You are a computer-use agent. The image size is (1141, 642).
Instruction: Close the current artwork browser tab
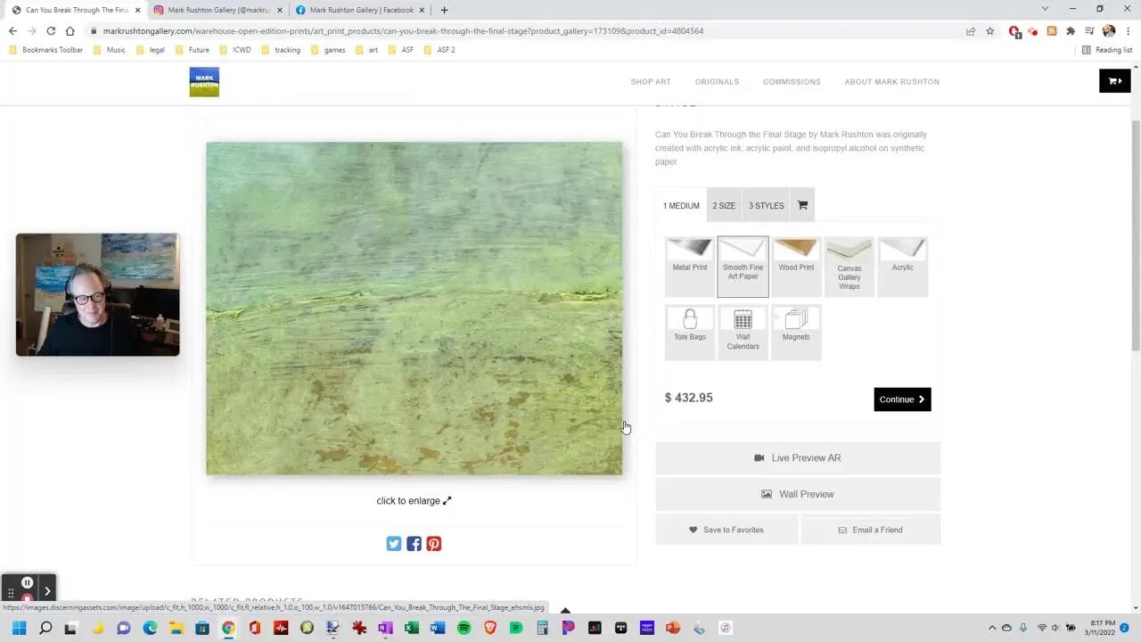click(x=137, y=10)
